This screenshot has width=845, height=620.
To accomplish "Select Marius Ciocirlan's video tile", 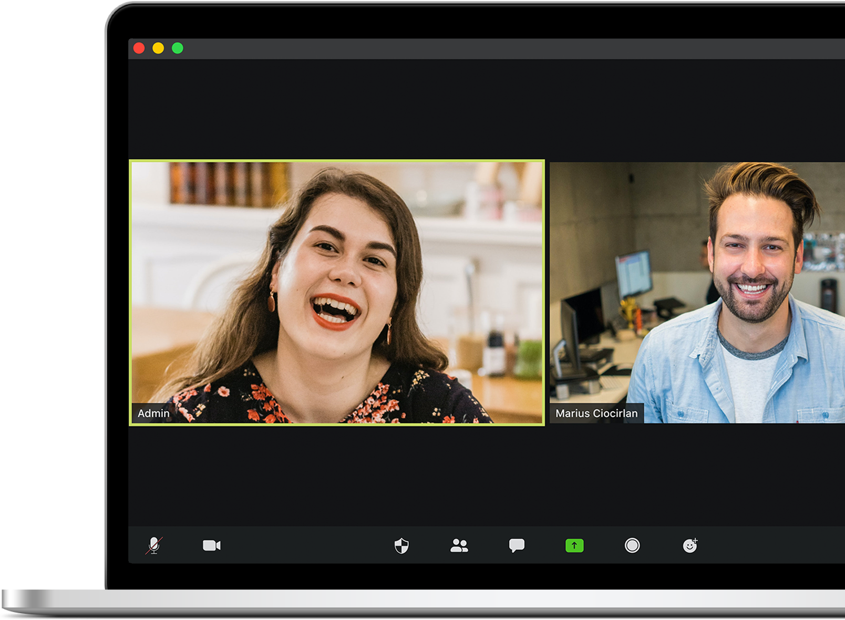I will point(697,292).
